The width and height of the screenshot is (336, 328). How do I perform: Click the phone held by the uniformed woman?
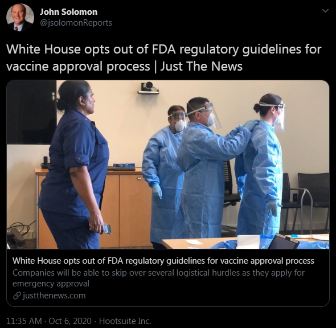pos(106,228)
